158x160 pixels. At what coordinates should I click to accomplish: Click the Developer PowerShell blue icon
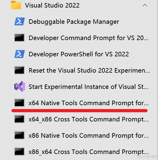point(19,54)
